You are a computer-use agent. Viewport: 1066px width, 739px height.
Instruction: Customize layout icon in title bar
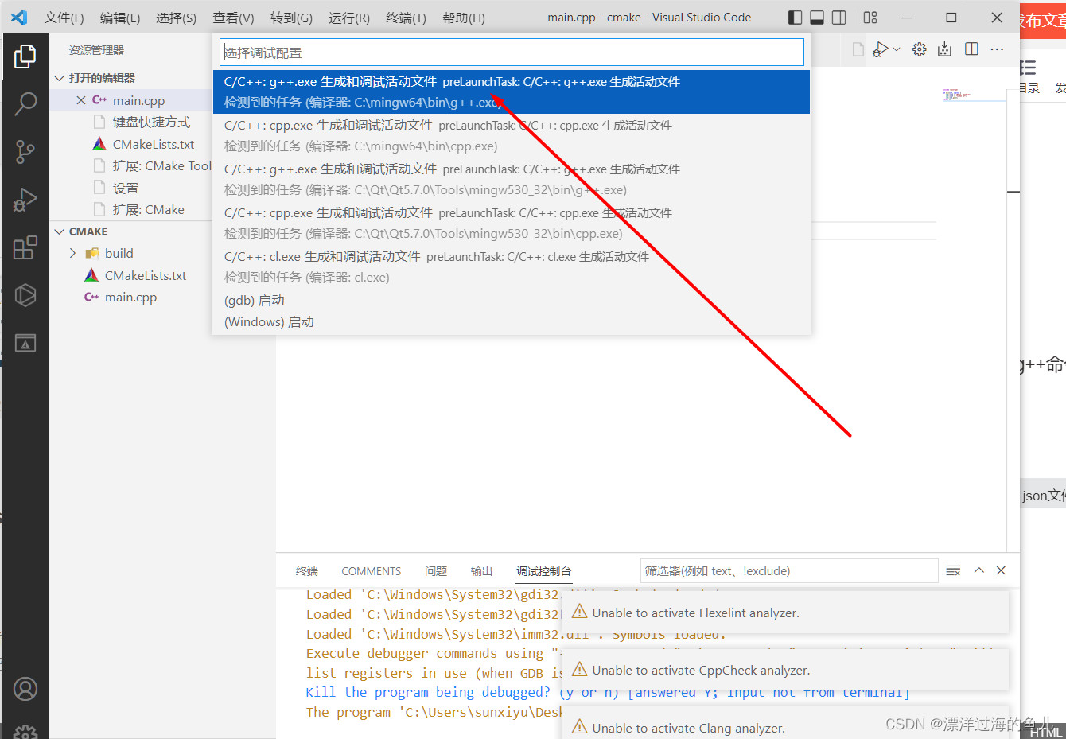pyautogui.click(x=870, y=18)
